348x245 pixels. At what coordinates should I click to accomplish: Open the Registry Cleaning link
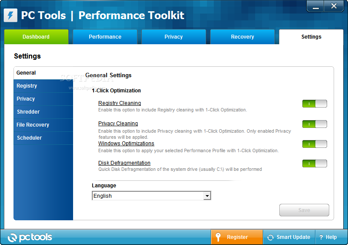pos(120,103)
